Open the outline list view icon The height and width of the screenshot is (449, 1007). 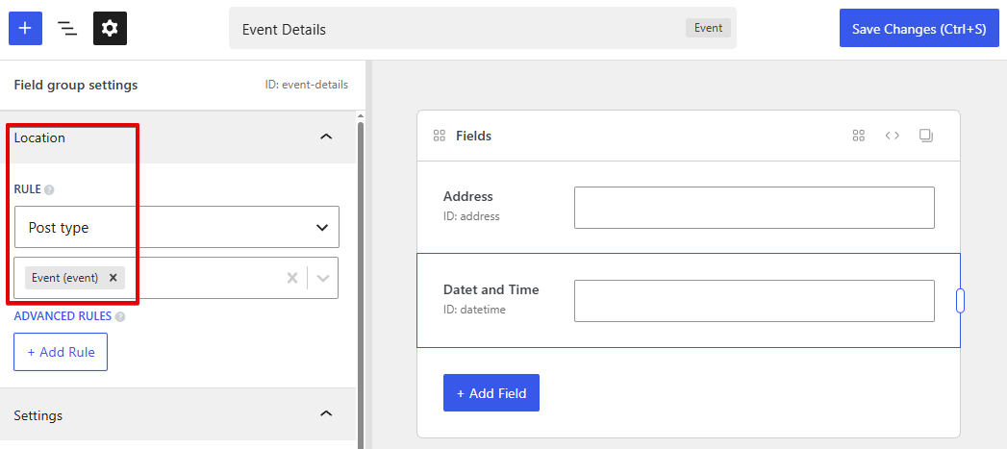tap(67, 28)
